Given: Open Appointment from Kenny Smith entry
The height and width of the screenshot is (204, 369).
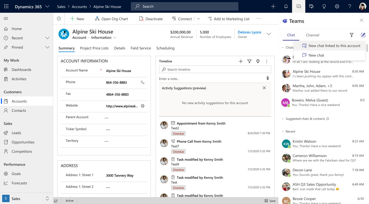Looking at the screenshot, I should [x=201, y=123].
